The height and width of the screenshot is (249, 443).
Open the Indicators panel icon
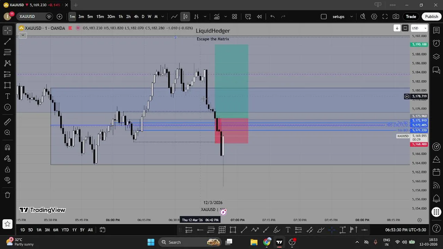pyautogui.click(x=217, y=17)
